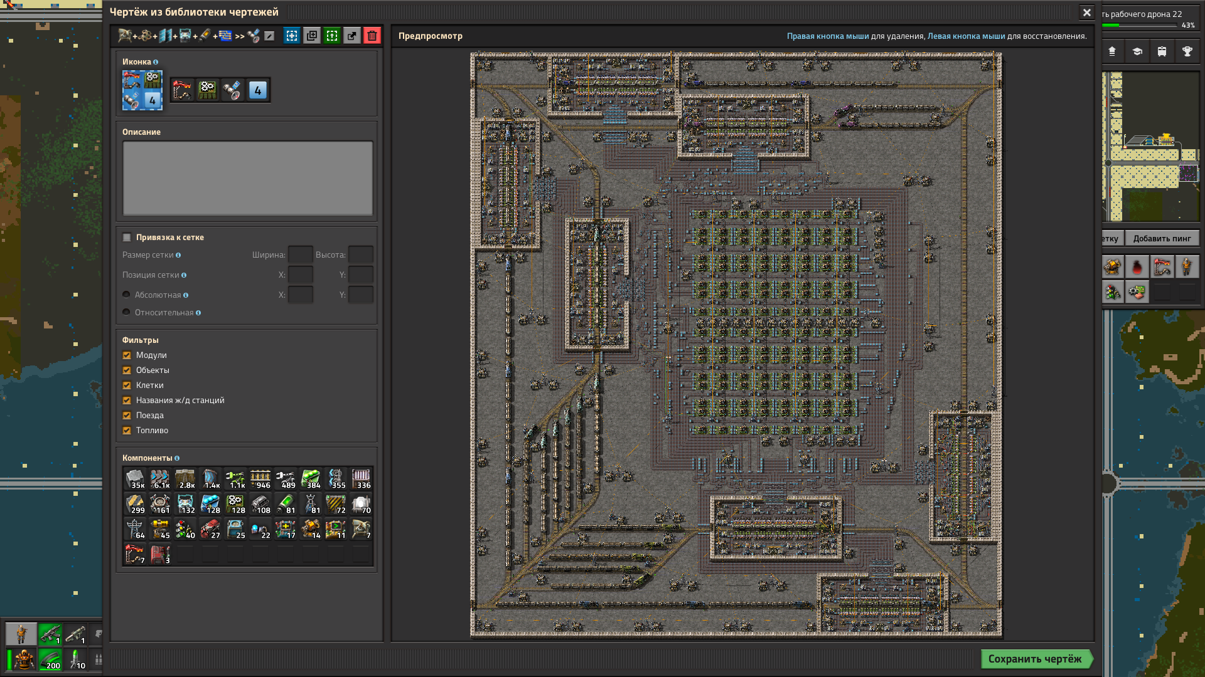Click inside the Описание text area

[x=247, y=178]
